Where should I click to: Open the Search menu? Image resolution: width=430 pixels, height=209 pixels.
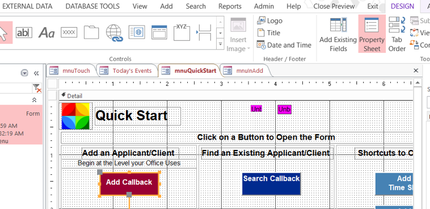click(196, 6)
